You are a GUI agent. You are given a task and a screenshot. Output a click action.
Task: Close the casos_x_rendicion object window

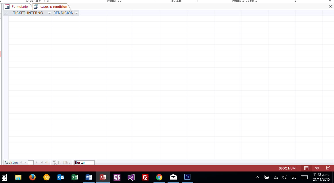coord(330,7)
